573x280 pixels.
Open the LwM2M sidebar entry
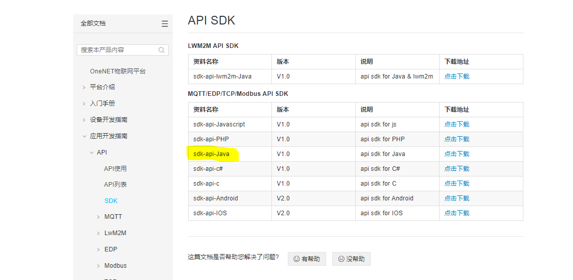116,233
